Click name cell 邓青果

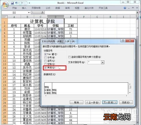pyautogui.click(x=27, y=113)
